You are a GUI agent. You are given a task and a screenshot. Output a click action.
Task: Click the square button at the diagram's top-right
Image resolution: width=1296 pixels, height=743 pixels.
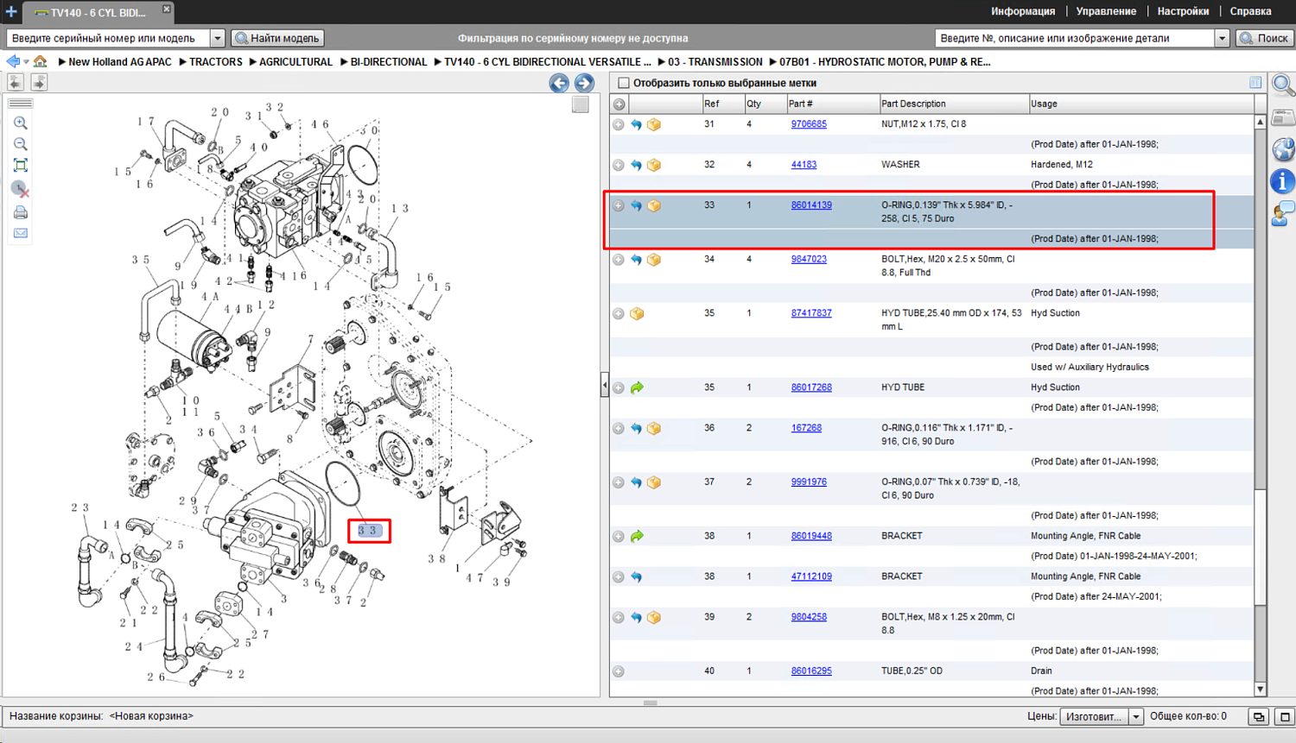581,104
